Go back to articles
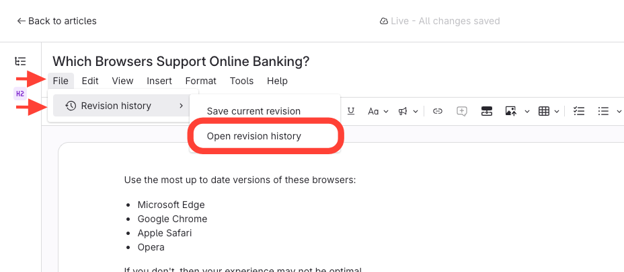This screenshot has height=272, width=624. coord(56,21)
